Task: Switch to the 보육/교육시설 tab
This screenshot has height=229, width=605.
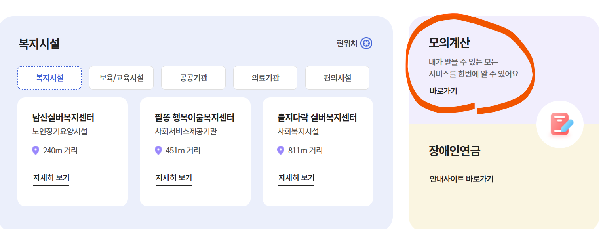Action: [x=121, y=78]
